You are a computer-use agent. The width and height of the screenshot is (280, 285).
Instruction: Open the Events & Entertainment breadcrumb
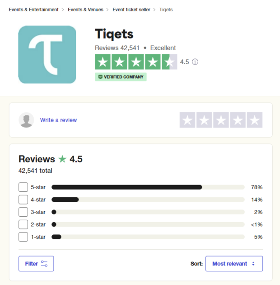tap(33, 9)
